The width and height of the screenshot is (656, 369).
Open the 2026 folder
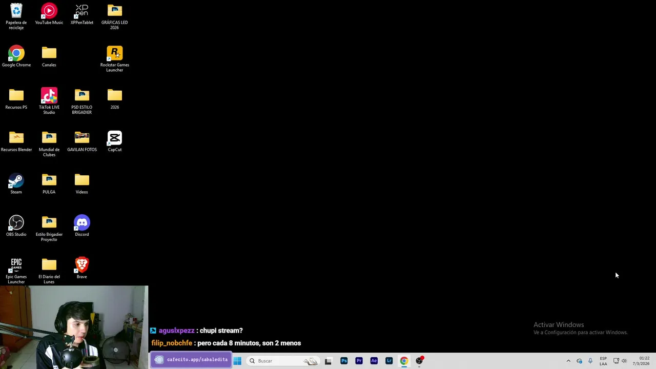tap(114, 99)
